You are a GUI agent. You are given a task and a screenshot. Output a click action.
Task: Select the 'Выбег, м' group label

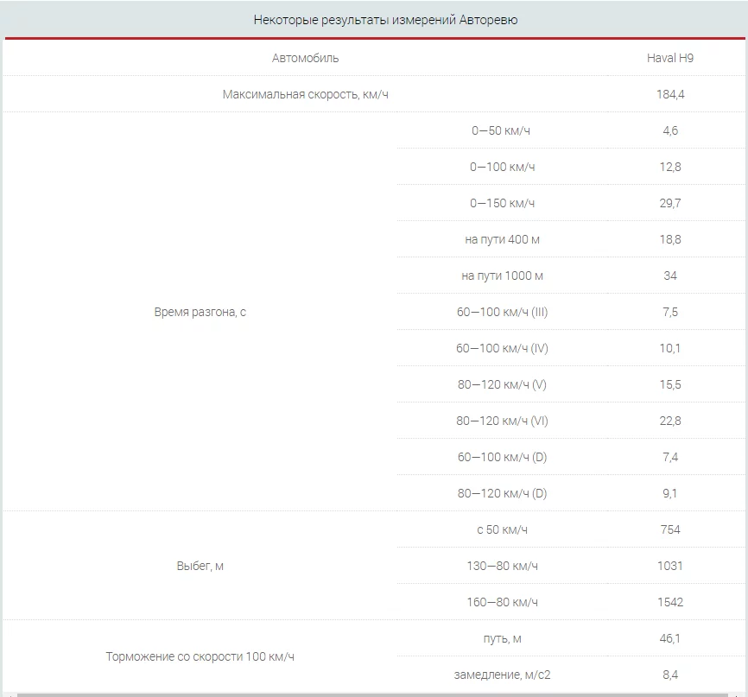[200, 566]
